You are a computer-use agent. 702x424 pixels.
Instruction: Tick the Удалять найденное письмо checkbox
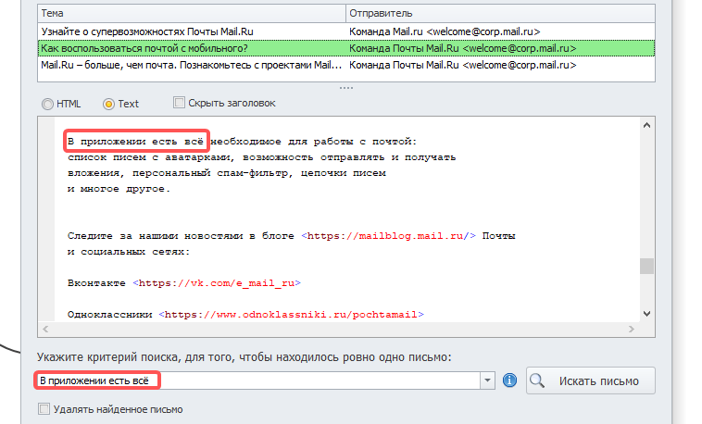[44, 409]
